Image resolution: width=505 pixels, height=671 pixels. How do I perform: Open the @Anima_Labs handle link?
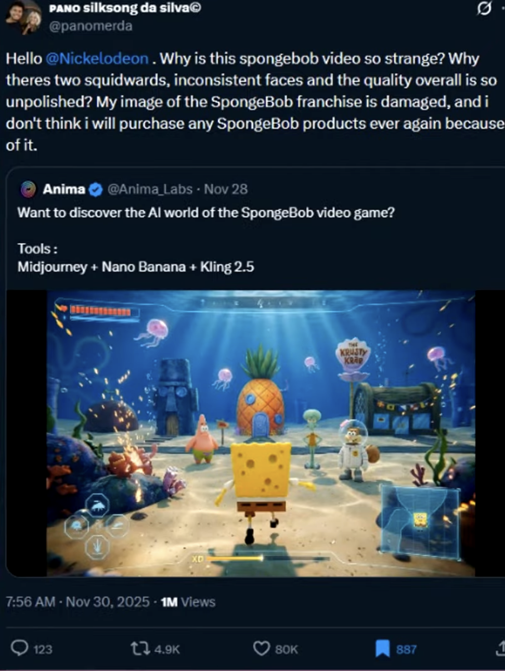(150, 189)
